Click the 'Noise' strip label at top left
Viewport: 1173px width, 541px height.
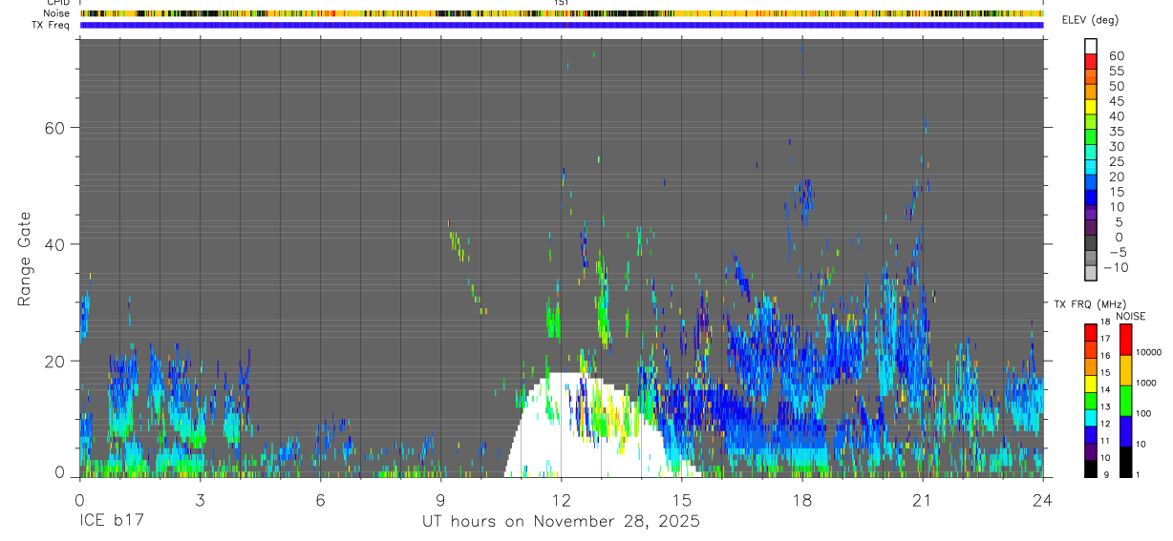57,13
